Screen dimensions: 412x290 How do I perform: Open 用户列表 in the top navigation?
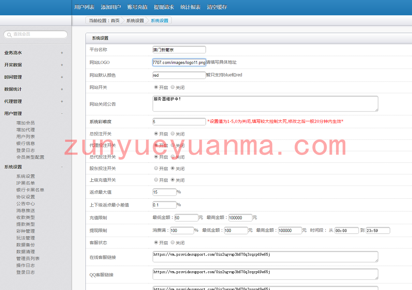[84, 7]
